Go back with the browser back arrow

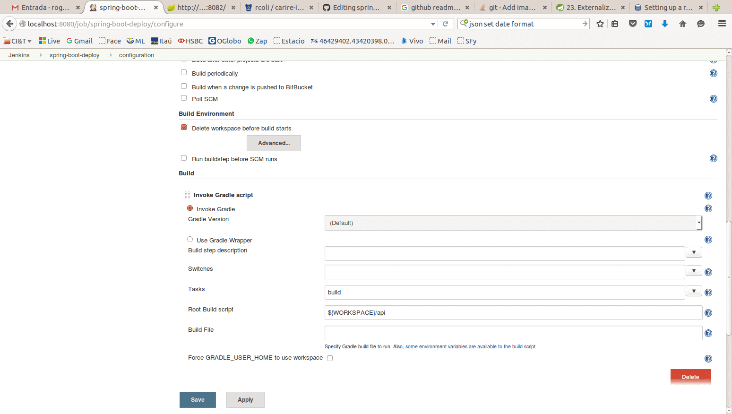[x=10, y=24]
